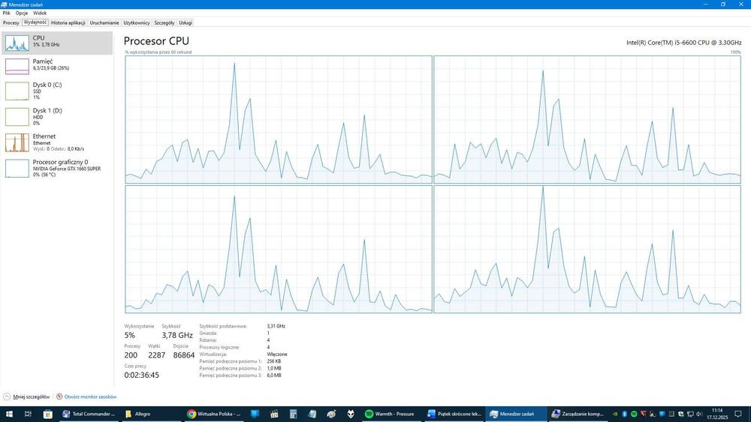Image resolution: width=751 pixels, height=422 pixels.
Task: Open Dysk 0 (C:) SSD stats
Action: coord(57,91)
